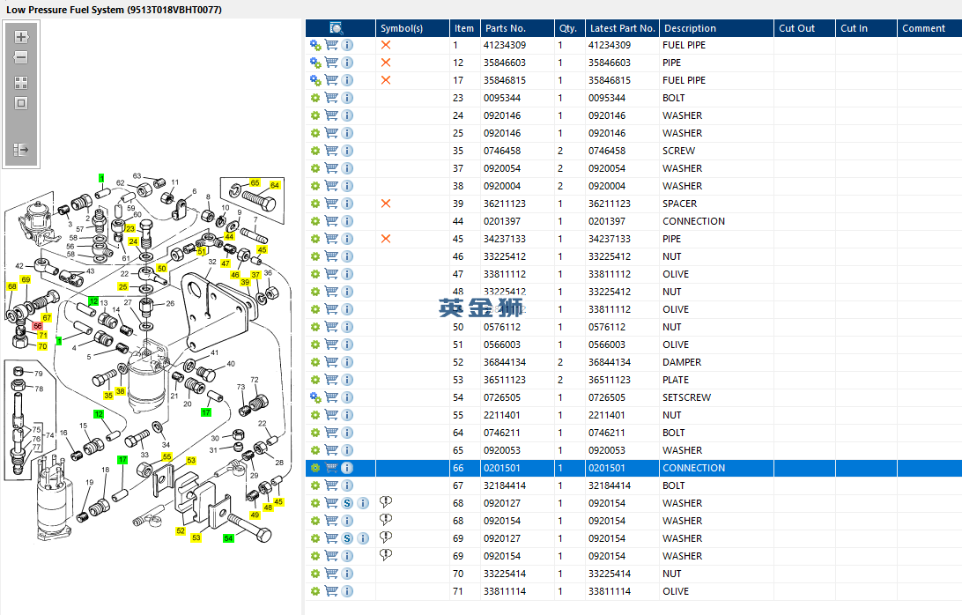Zoom in on the parts diagram

tap(21, 37)
